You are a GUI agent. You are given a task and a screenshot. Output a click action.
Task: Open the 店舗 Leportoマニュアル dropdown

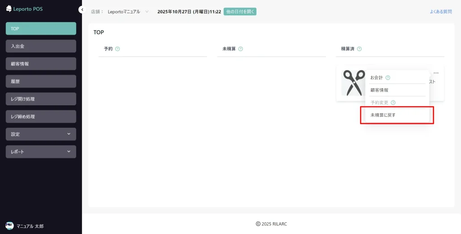pyautogui.click(x=128, y=12)
